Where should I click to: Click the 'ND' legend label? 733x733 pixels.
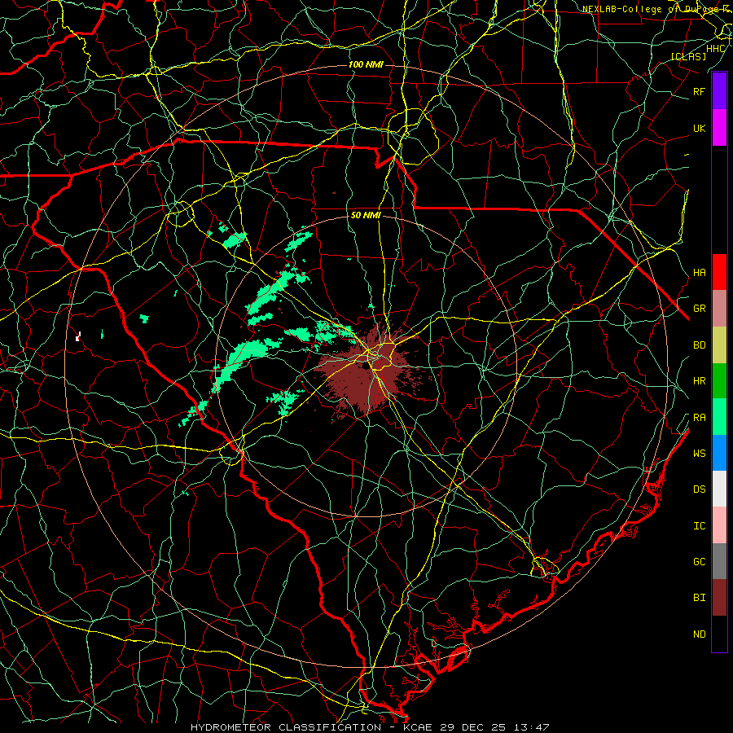pos(699,634)
